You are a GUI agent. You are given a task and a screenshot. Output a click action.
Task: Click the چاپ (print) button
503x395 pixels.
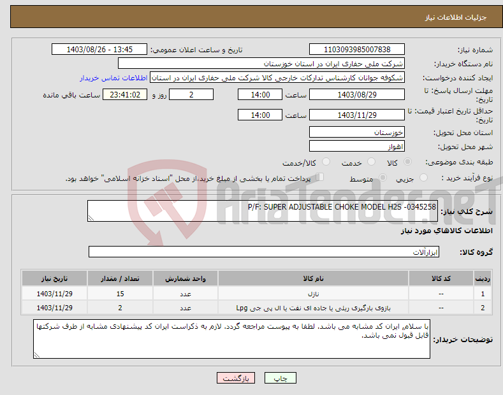pyautogui.click(x=280, y=378)
